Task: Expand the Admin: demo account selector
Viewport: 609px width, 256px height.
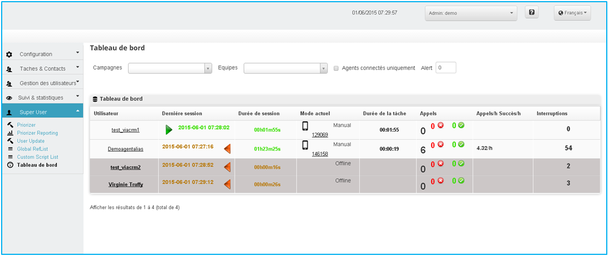Action: tap(470, 13)
